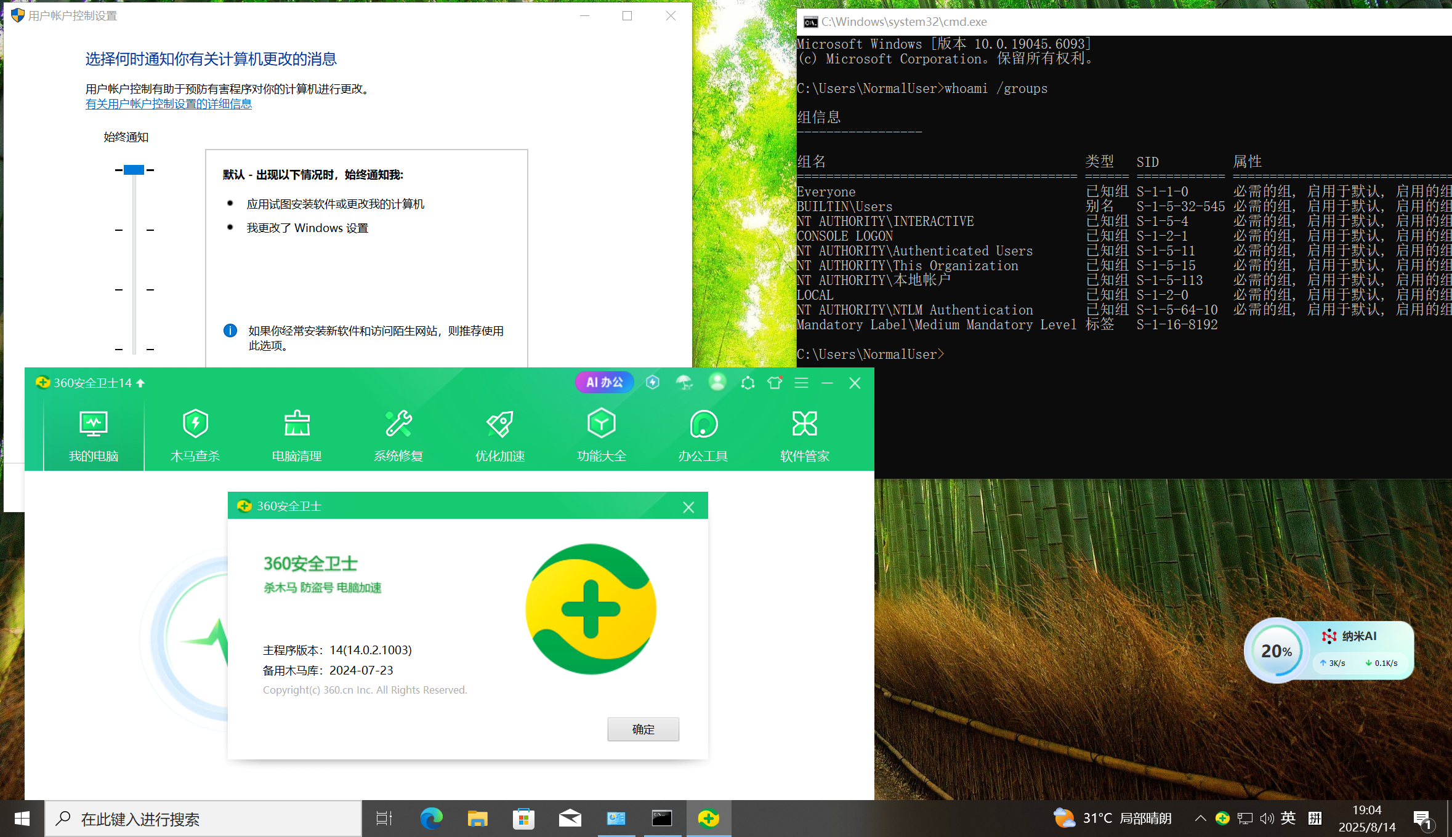The width and height of the screenshot is (1452, 837).
Task: Switch to 我的电脑 tab
Action: (94, 435)
